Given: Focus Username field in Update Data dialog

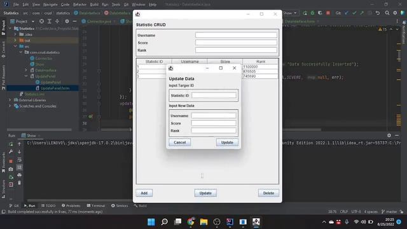Looking at the screenshot, I should [x=214, y=116].
